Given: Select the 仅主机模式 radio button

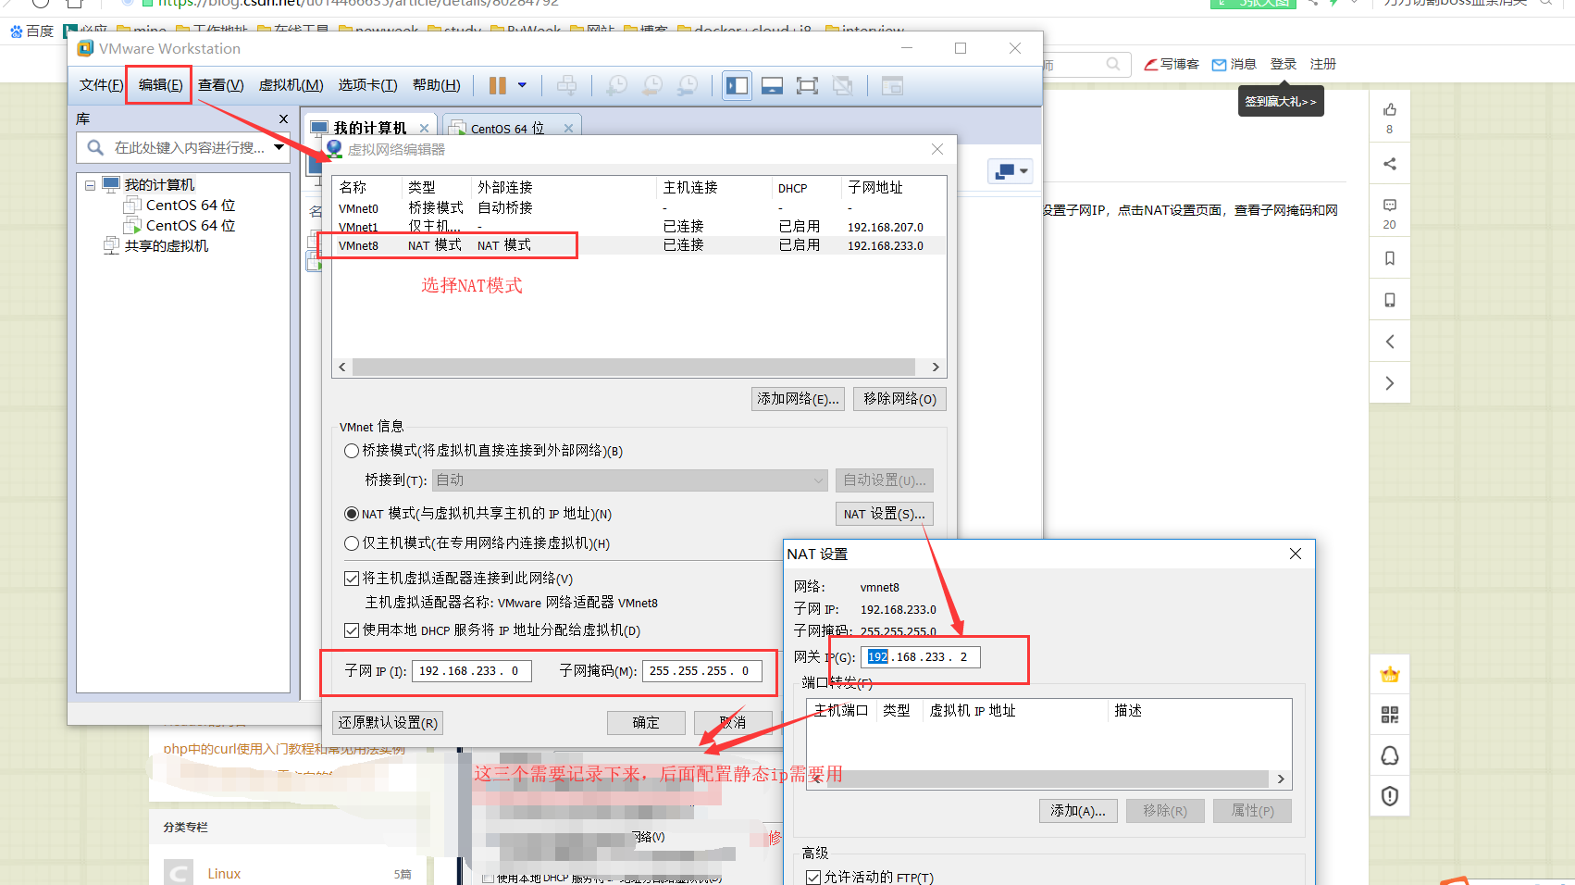Looking at the screenshot, I should (352, 543).
